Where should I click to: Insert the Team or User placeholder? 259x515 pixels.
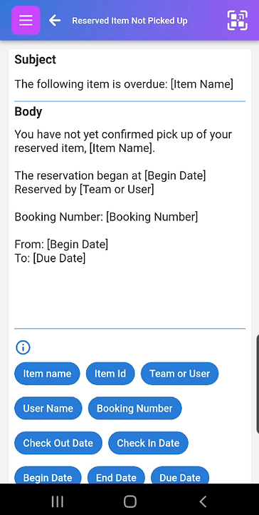tap(180, 374)
